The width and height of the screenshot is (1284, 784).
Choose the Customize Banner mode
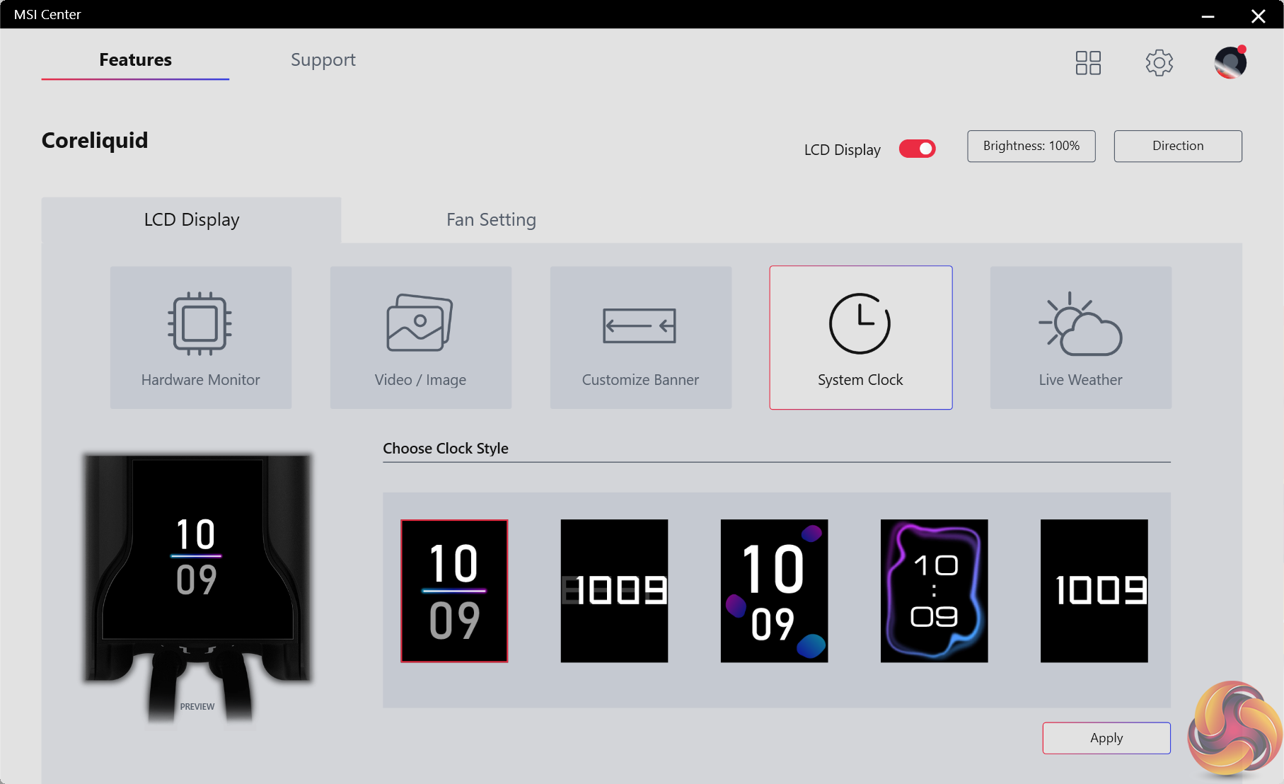click(641, 338)
